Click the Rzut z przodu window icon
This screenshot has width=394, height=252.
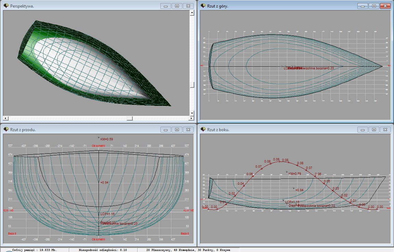click(x=6, y=129)
